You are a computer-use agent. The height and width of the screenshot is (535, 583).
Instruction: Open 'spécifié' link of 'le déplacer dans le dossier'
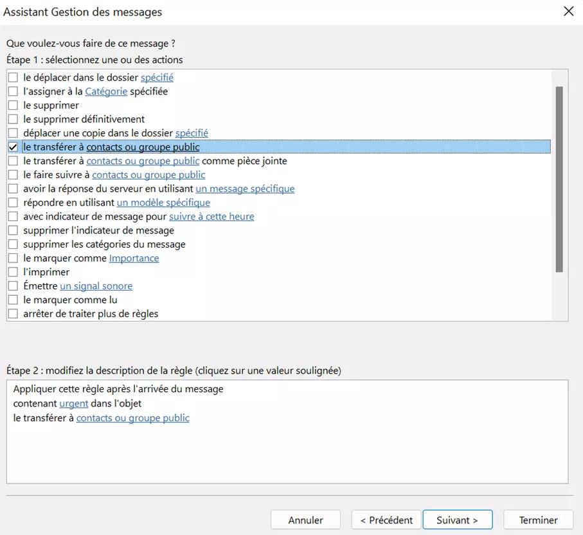point(157,77)
